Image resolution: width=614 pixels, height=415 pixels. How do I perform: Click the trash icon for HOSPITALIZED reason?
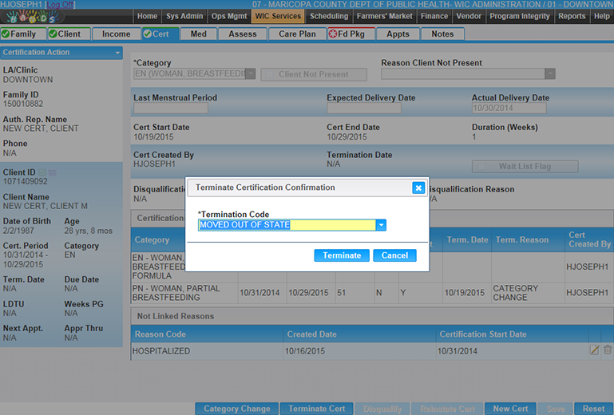[608, 350]
